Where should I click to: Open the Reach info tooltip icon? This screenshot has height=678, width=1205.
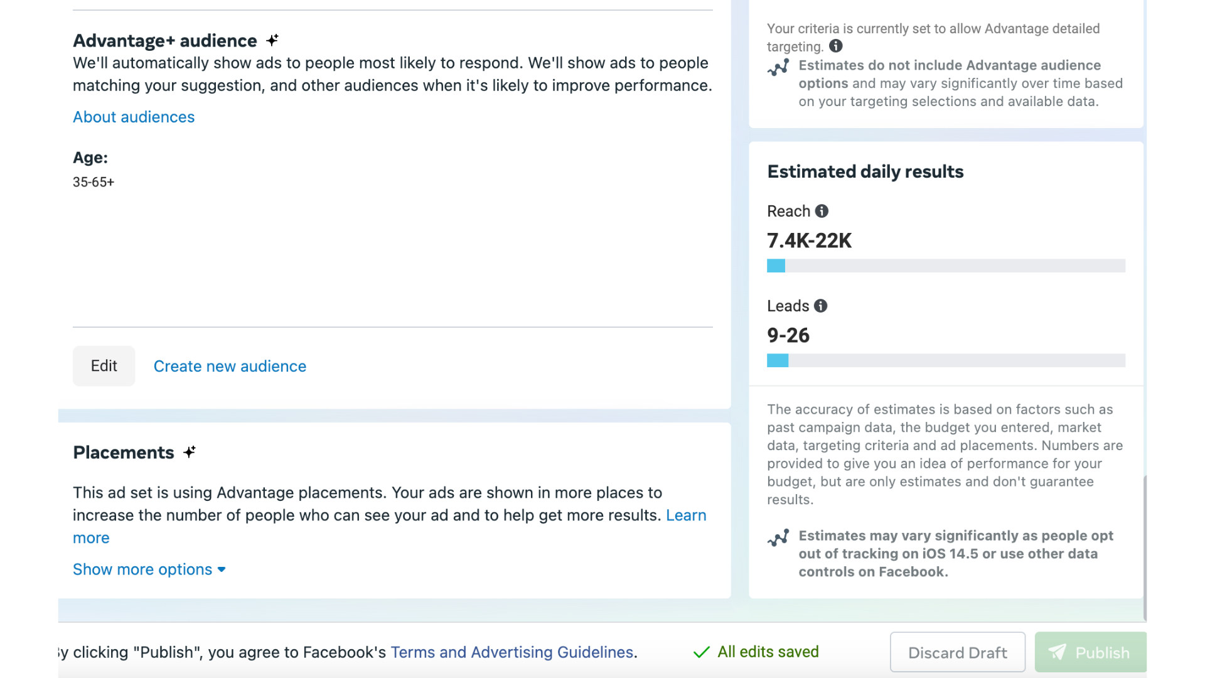822,211
